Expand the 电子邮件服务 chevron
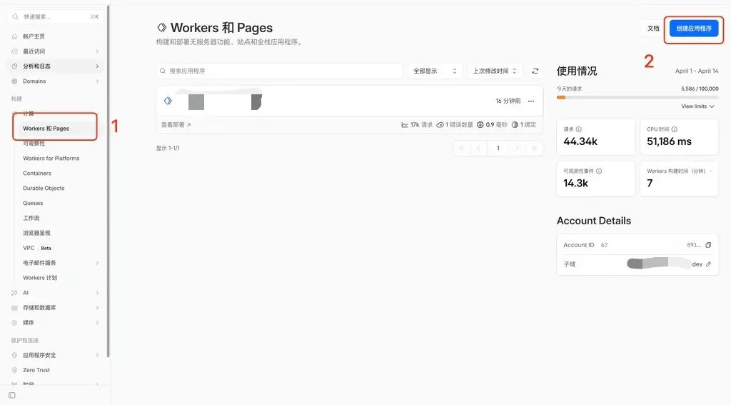Viewport: 731px width, 405px height. pos(97,263)
